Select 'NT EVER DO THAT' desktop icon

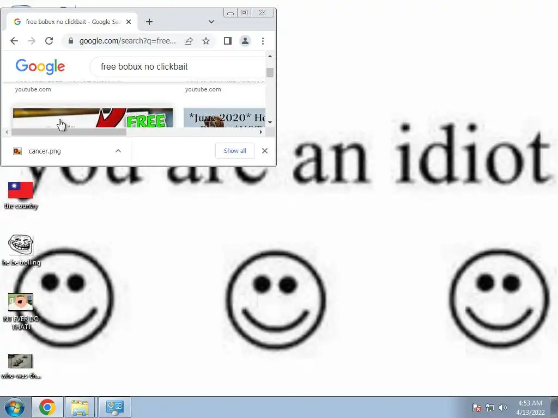tap(21, 311)
